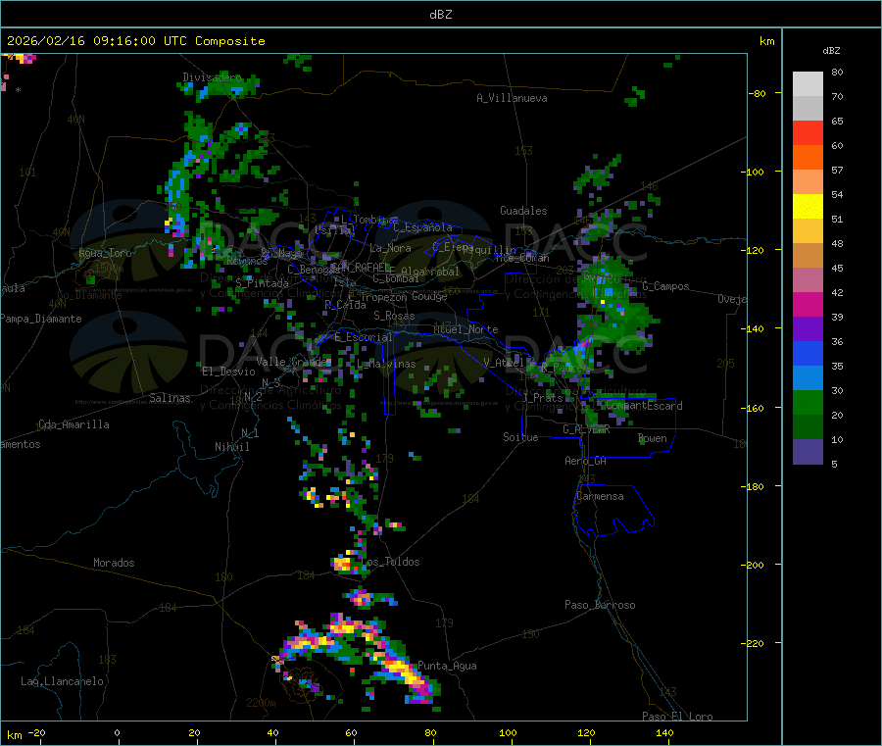Click the 'Valle_Grande' map label
Image resolution: width=882 pixels, height=746 pixels.
(291, 361)
